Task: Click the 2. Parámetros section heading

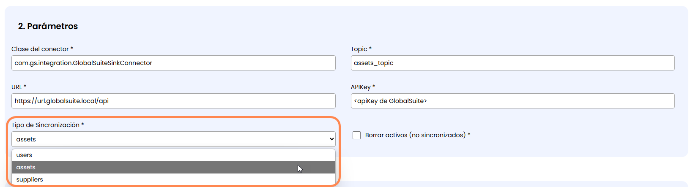Action: click(x=48, y=26)
